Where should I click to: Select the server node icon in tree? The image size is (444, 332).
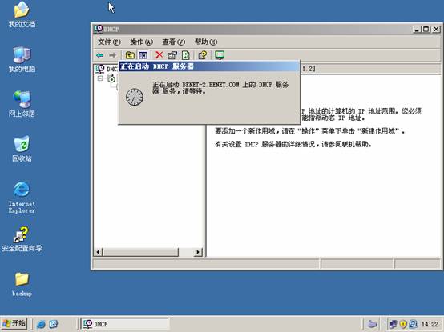tap(111, 78)
